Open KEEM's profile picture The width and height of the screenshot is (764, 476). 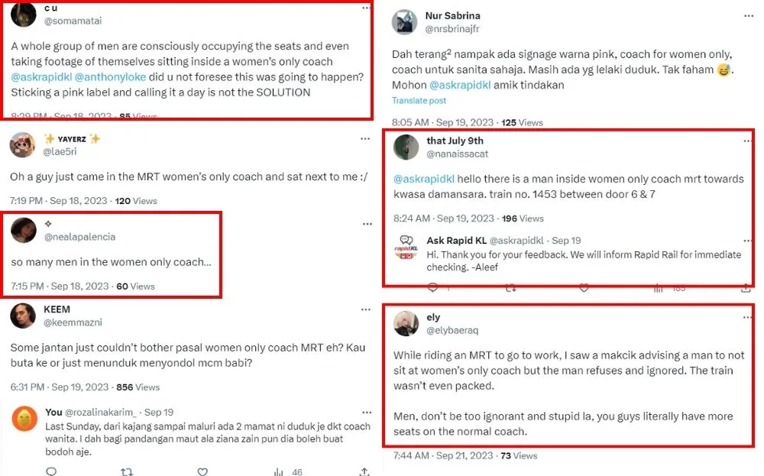pos(24,316)
